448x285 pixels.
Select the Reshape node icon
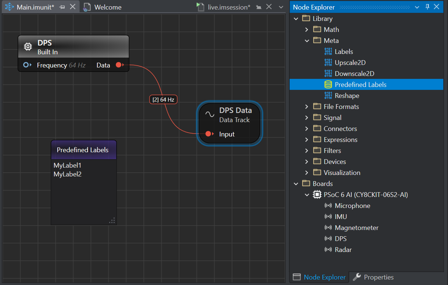pyautogui.click(x=328, y=96)
